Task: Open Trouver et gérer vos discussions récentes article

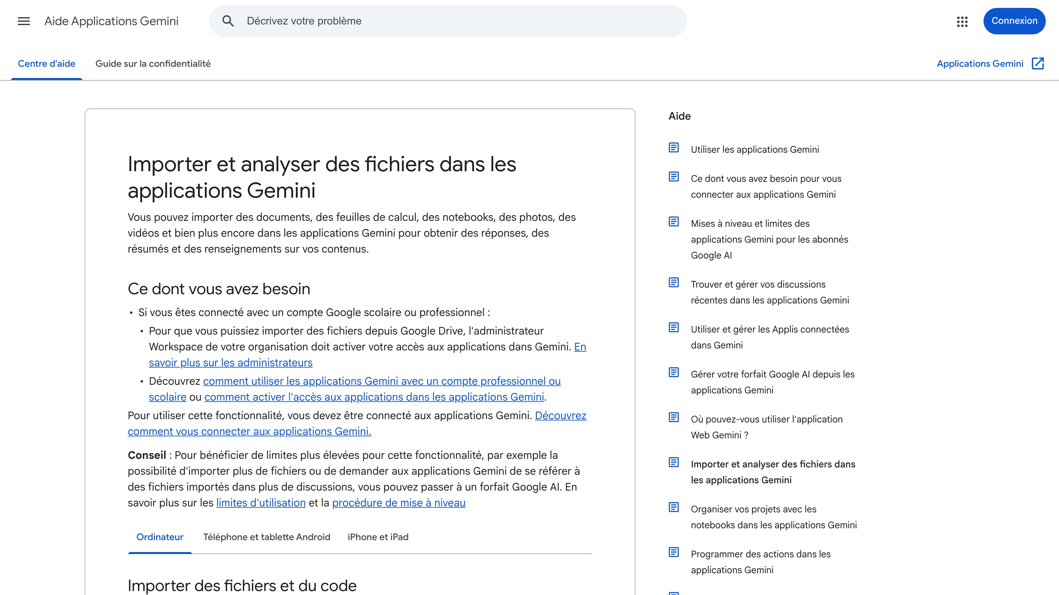Action: [769, 292]
